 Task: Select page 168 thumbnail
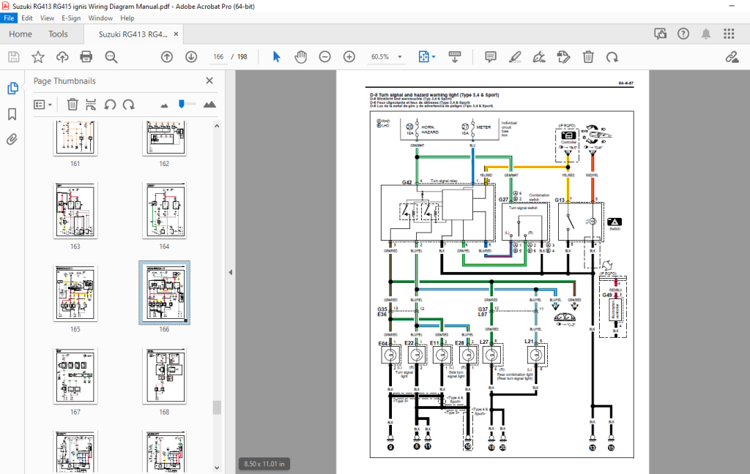164,375
